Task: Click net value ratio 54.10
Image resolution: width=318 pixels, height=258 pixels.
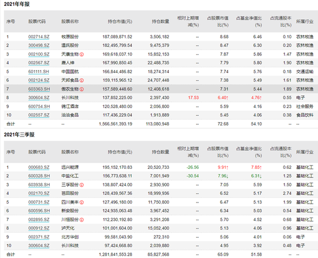Action: (x=256, y=124)
